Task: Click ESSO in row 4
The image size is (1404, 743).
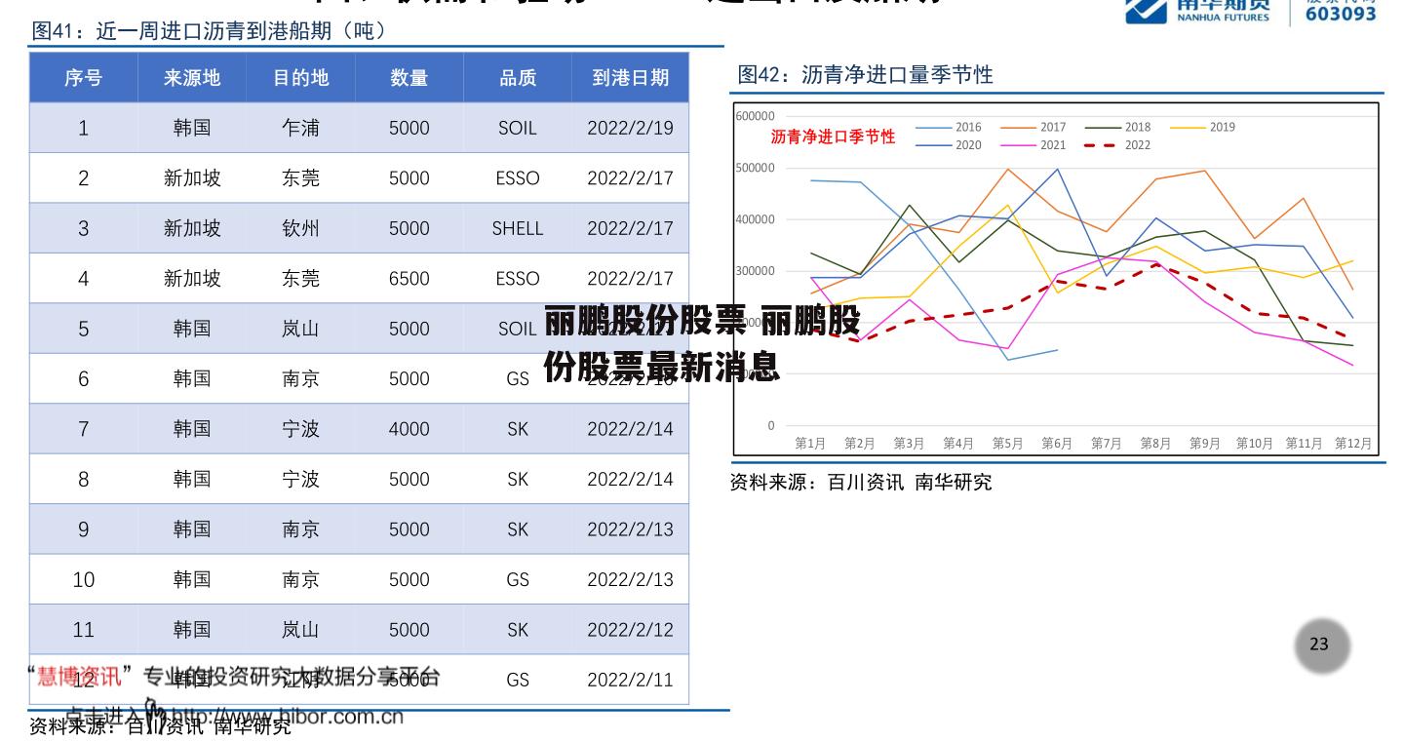Action: pyautogui.click(x=518, y=279)
